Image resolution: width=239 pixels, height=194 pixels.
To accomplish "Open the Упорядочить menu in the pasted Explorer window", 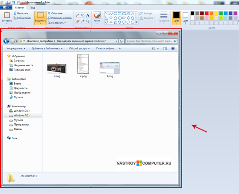I will (x=16, y=48).
